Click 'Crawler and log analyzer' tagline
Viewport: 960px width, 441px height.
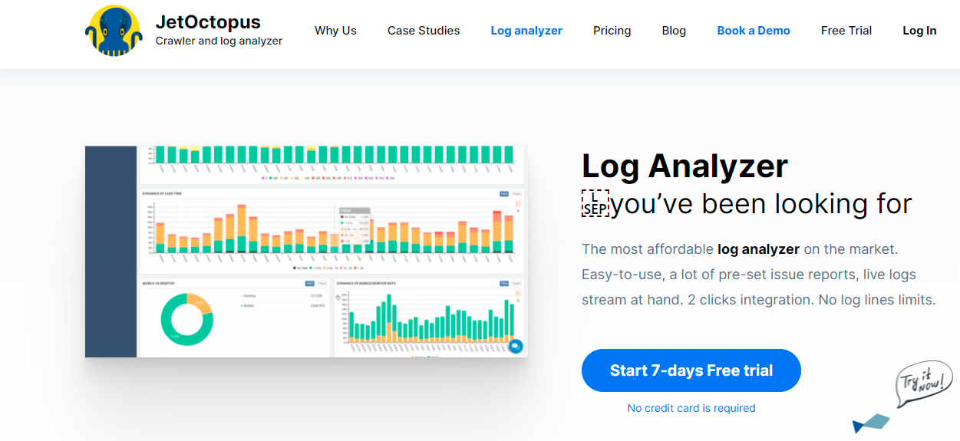click(219, 41)
